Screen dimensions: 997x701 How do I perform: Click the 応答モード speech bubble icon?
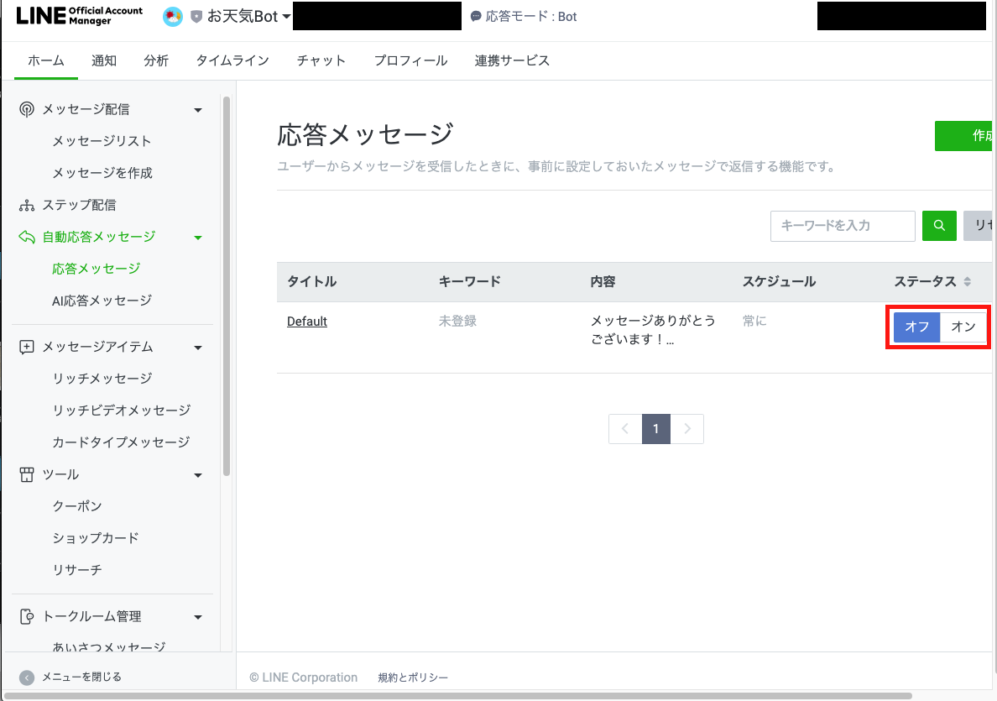[476, 15]
